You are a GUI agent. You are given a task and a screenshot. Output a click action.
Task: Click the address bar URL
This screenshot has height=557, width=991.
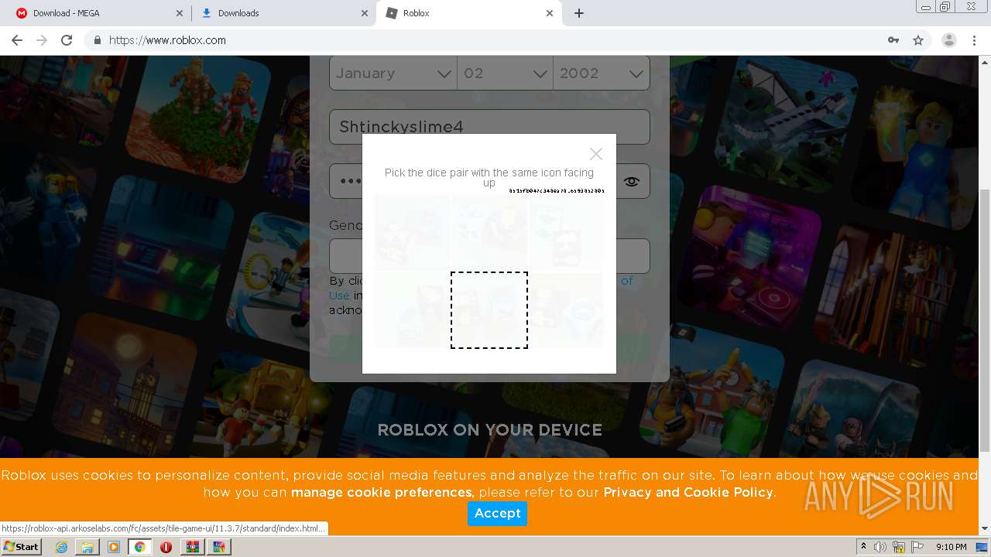click(167, 40)
